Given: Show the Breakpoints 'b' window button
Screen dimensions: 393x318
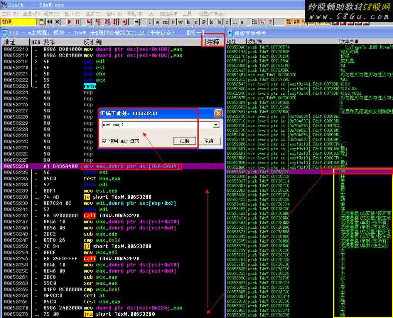Looking at the screenshot, I should (219, 22).
